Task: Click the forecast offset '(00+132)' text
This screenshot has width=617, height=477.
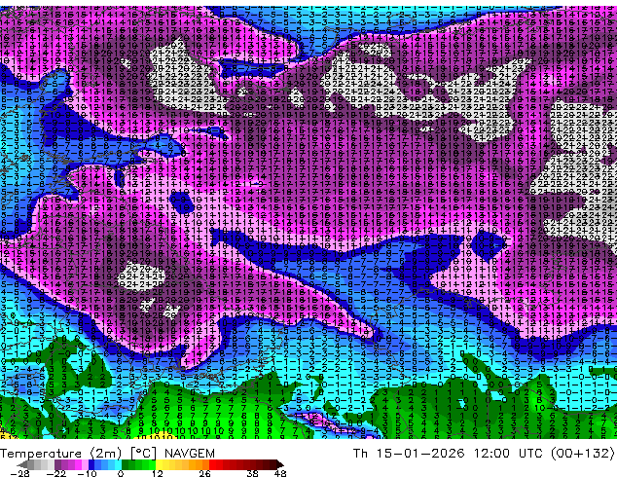Action: click(x=582, y=453)
